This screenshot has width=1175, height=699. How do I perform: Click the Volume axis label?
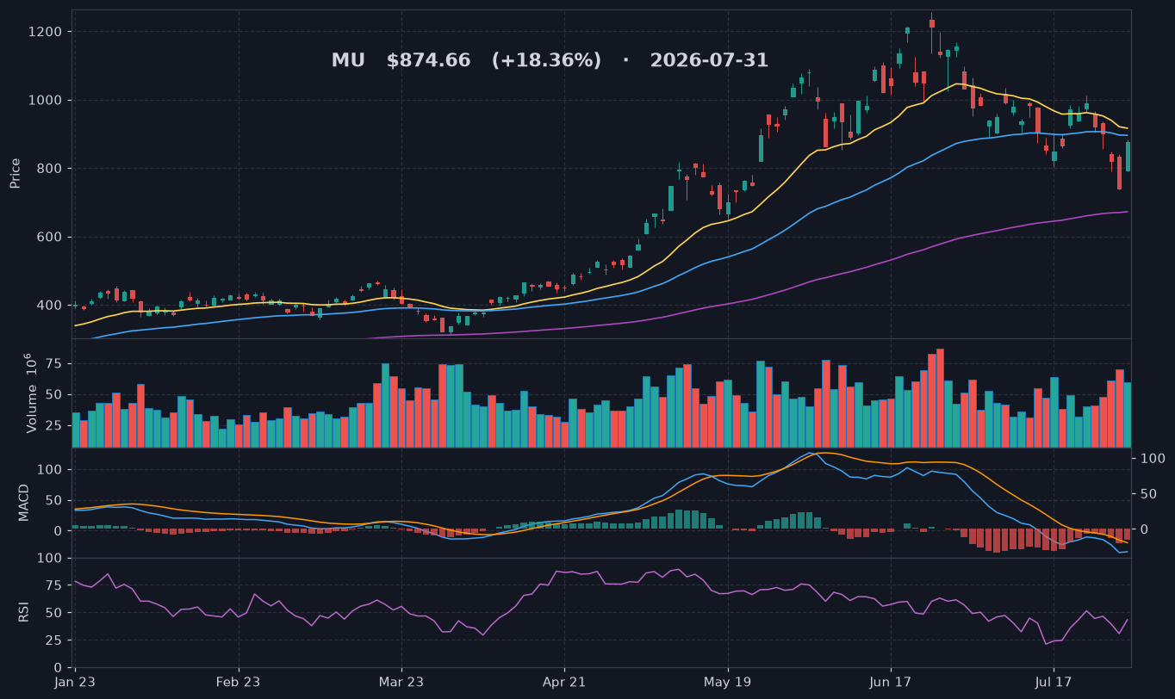[31, 393]
